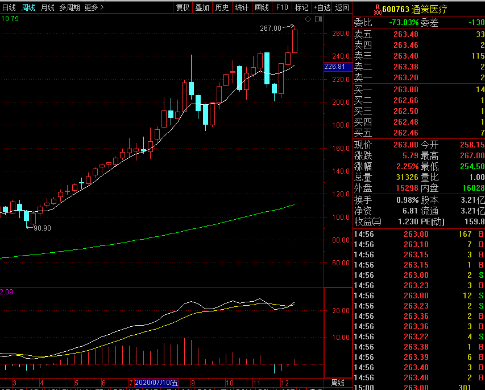Viewport: 485px width, 390px height.
Task: Select the 周线 weekly chart tab
Action: point(28,7)
